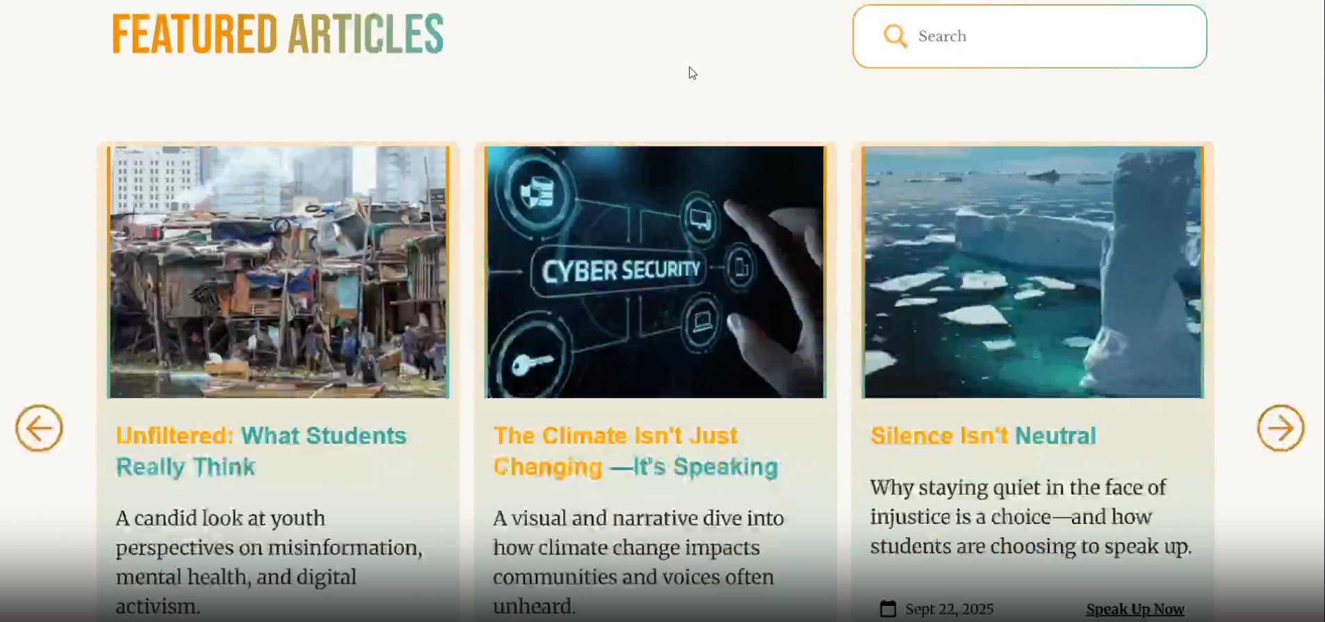The height and width of the screenshot is (622, 1325).
Task: Advance the carousel with right arrow
Action: click(1280, 428)
